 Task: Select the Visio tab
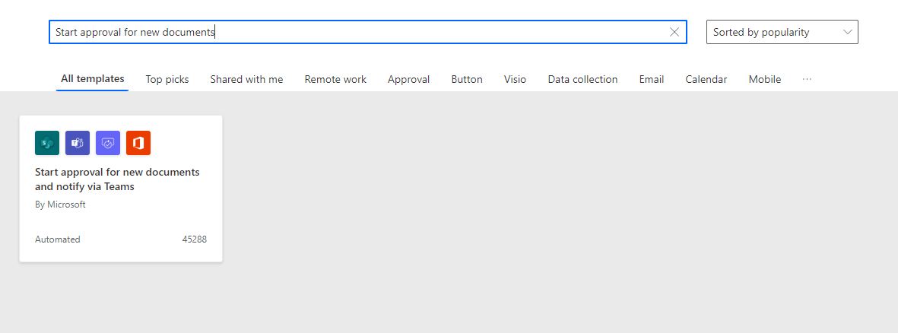click(x=515, y=79)
